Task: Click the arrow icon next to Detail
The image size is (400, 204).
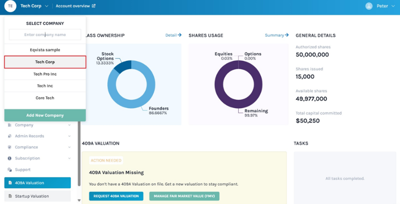Action: (179, 35)
